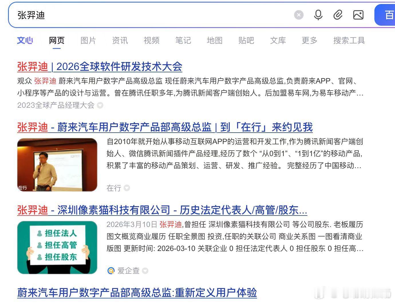Clear the search box with the x icon
Viewport: 395px width, 303px height.
coord(299,15)
